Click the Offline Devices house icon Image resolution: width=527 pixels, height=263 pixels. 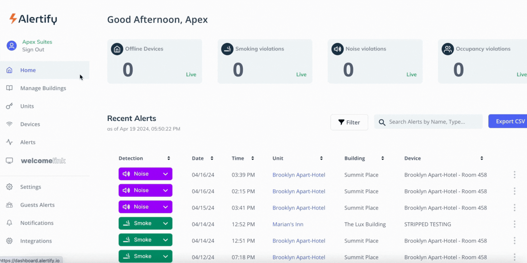point(117,49)
